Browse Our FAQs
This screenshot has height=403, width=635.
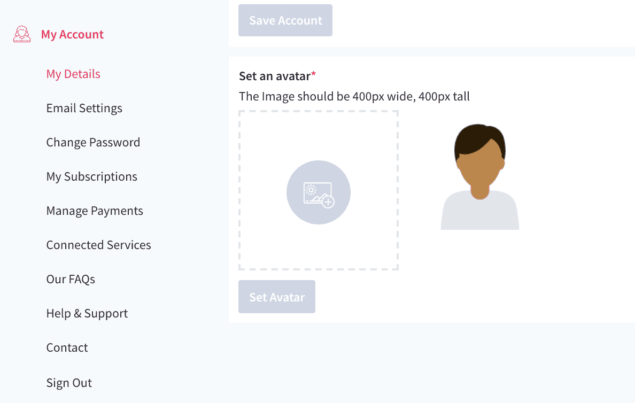click(x=71, y=279)
